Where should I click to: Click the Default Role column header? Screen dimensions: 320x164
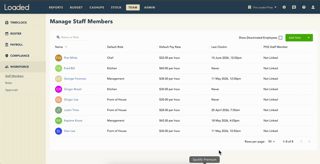point(115,47)
